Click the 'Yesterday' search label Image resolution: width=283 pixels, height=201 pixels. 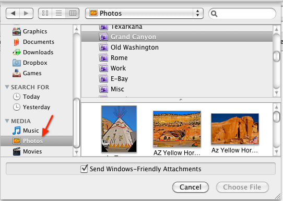(x=37, y=107)
